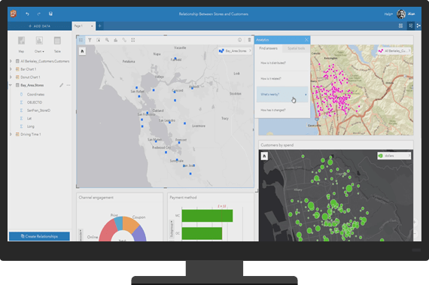The width and height of the screenshot is (429, 285).
Task: Reset Customers by spend map extent
Action: (x=264, y=156)
